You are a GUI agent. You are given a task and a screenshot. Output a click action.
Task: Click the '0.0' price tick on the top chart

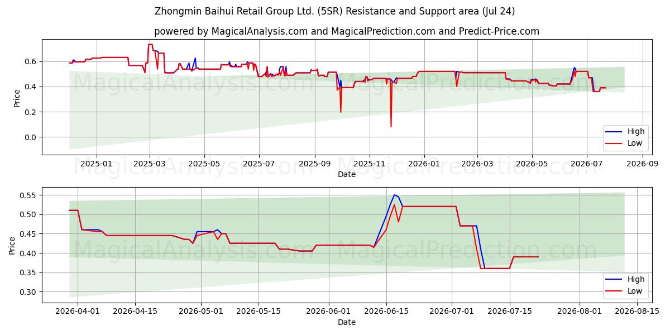tap(31, 137)
